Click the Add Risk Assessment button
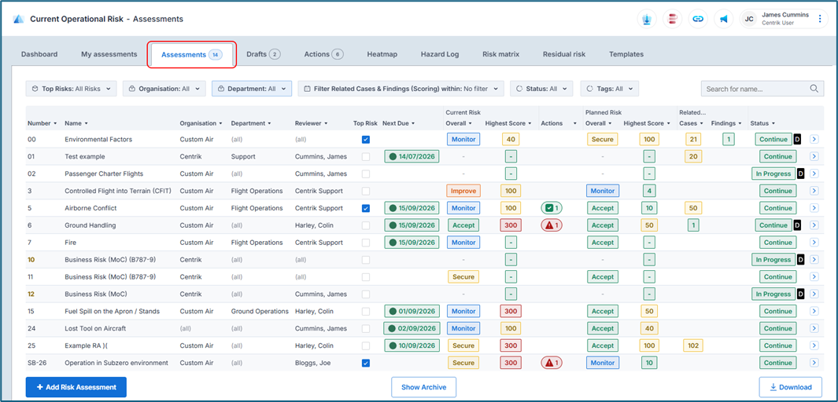 (x=76, y=387)
